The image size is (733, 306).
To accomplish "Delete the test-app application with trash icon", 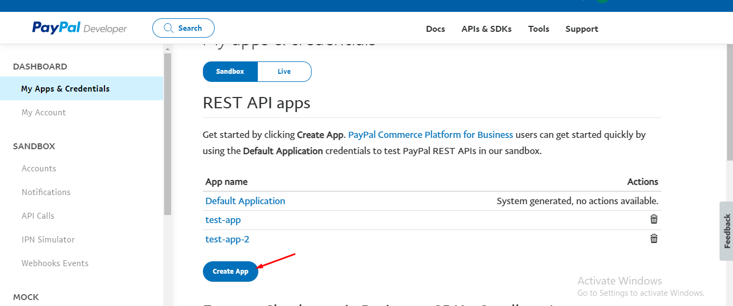I will 654,219.
